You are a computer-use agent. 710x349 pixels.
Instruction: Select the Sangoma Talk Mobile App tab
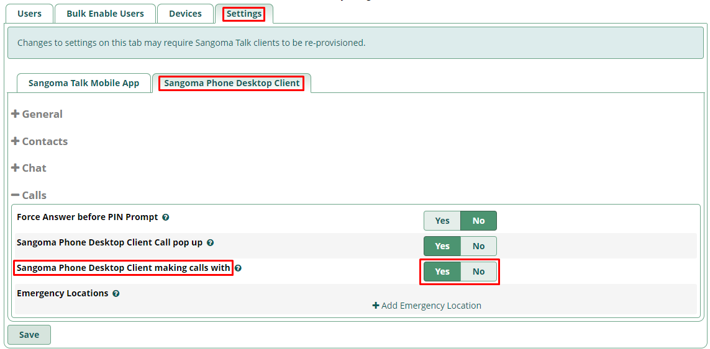pyautogui.click(x=84, y=83)
